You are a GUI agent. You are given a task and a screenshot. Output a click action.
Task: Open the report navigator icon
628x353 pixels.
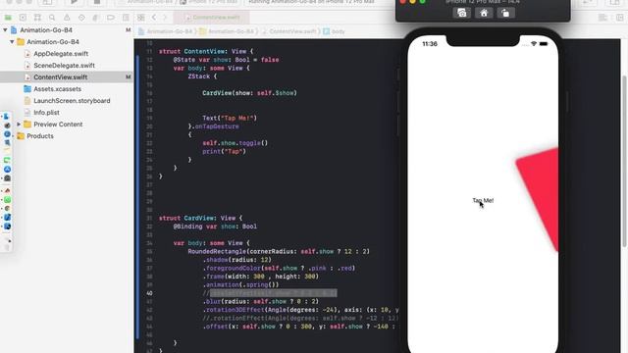click(126, 18)
